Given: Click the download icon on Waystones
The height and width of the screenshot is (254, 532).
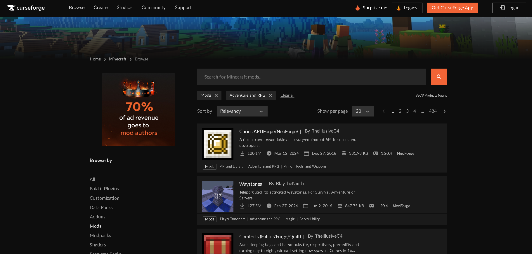Looking at the screenshot, I should [242, 206].
